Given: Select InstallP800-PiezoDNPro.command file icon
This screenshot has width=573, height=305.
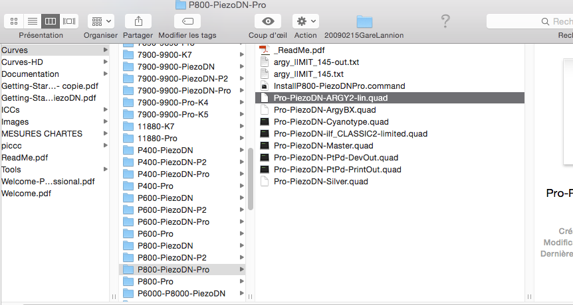Looking at the screenshot, I should coord(265,86).
